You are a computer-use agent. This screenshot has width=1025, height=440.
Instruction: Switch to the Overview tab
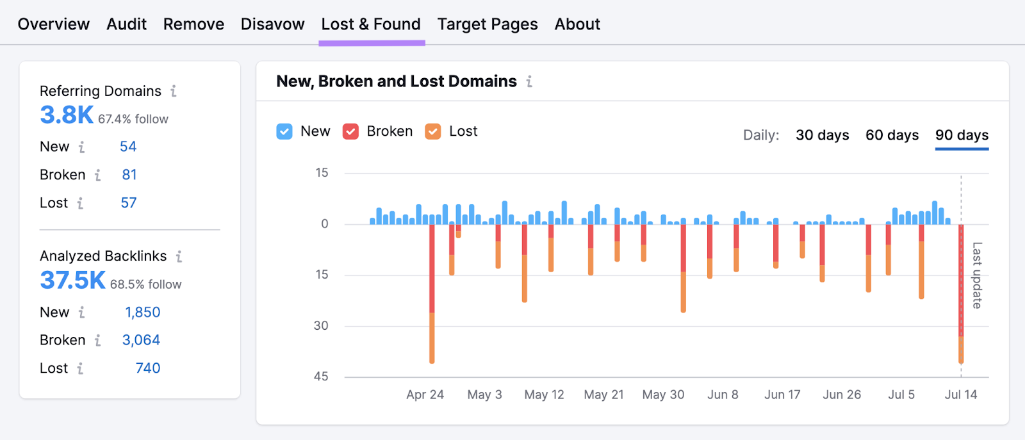coord(53,24)
